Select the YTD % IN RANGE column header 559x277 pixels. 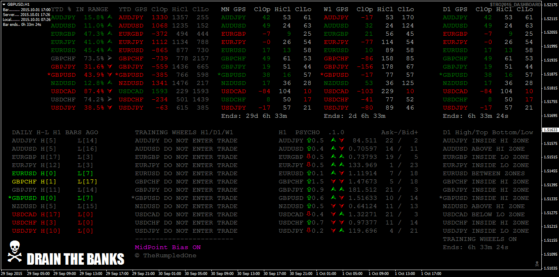pos(80,9)
